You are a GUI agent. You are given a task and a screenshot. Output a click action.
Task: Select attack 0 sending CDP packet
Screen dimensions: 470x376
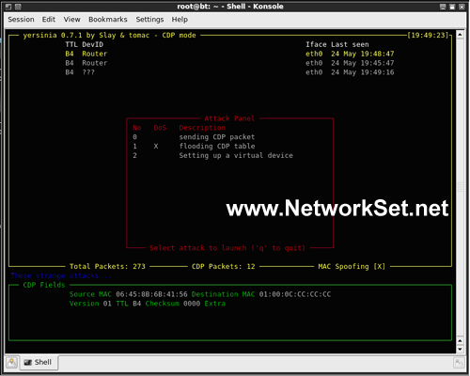pyautogui.click(x=194, y=137)
